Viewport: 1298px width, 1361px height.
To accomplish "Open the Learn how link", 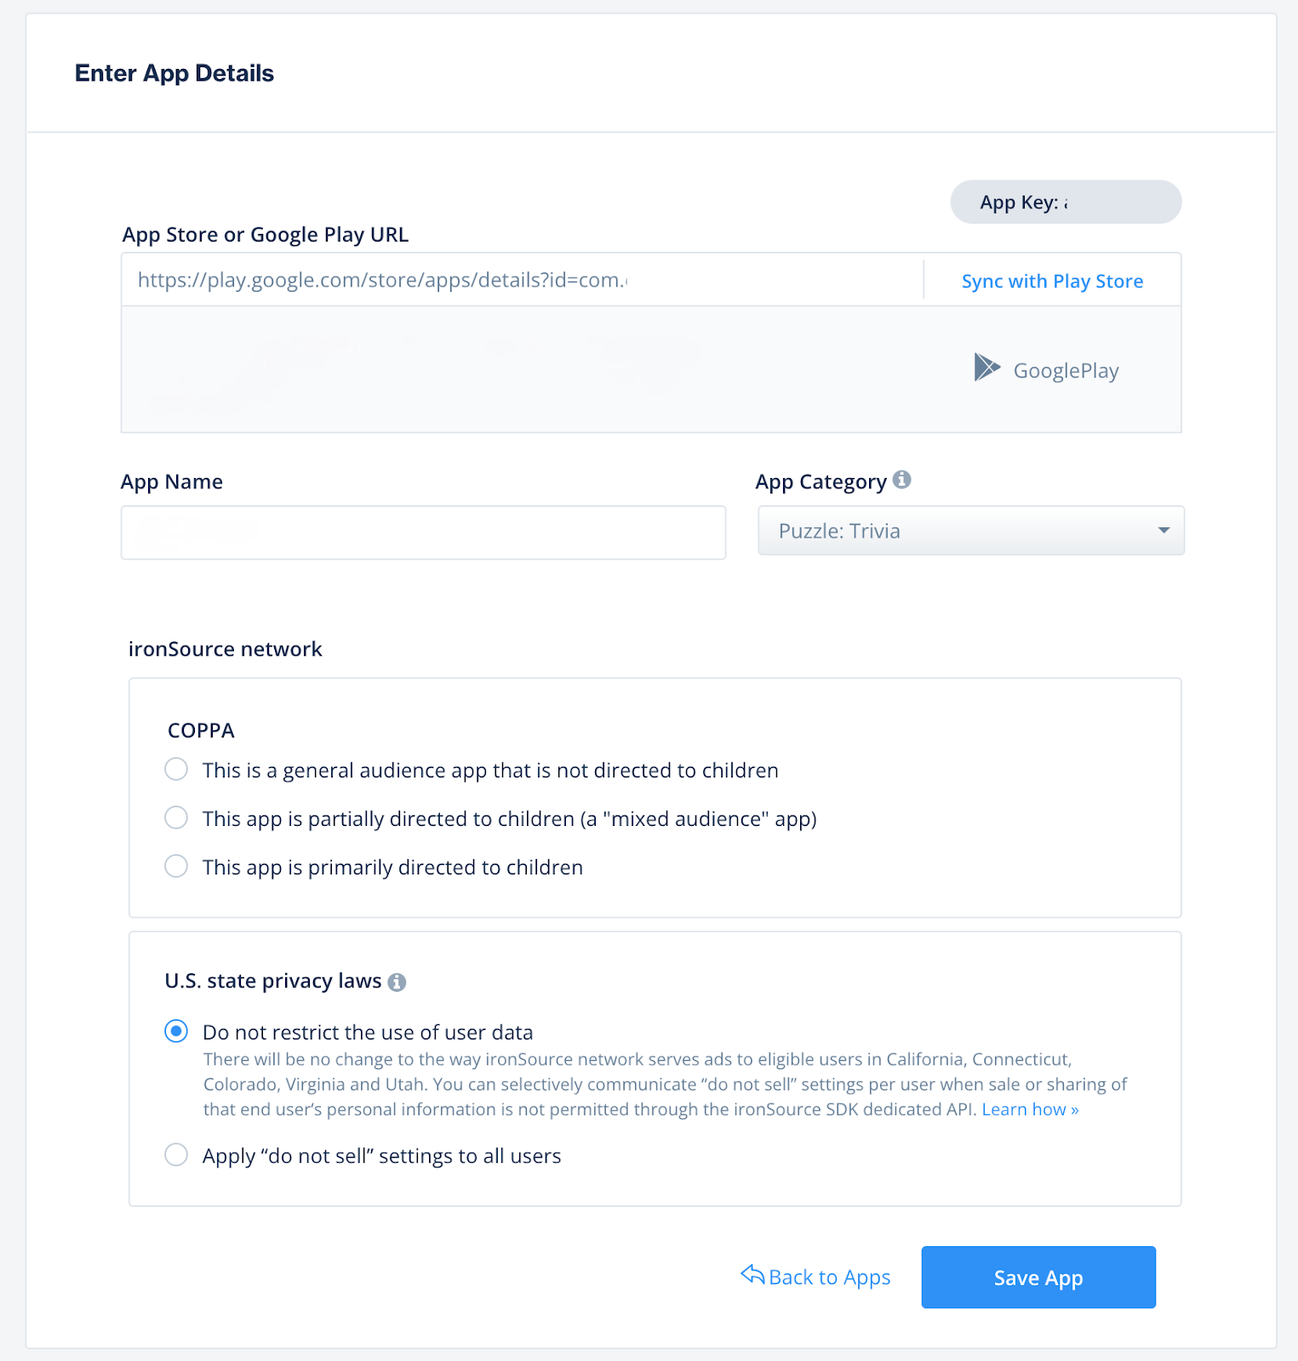I will pyautogui.click(x=1030, y=1109).
